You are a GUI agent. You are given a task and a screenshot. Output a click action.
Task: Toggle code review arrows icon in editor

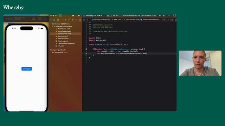click(168, 20)
